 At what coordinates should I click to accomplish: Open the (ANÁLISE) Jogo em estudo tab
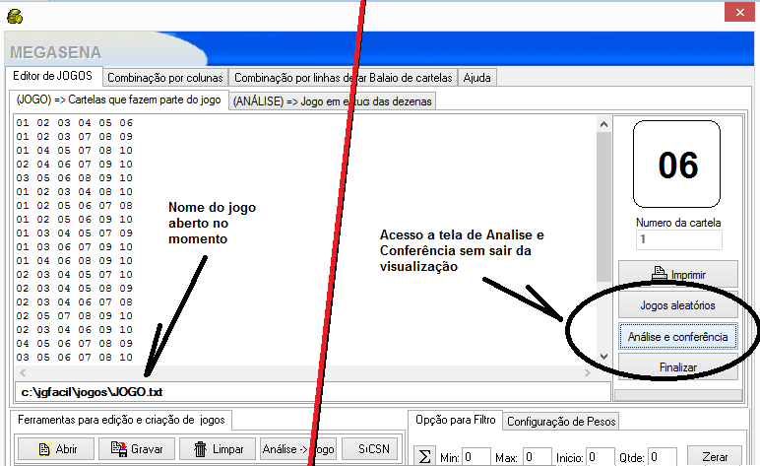[x=332, y=100]
